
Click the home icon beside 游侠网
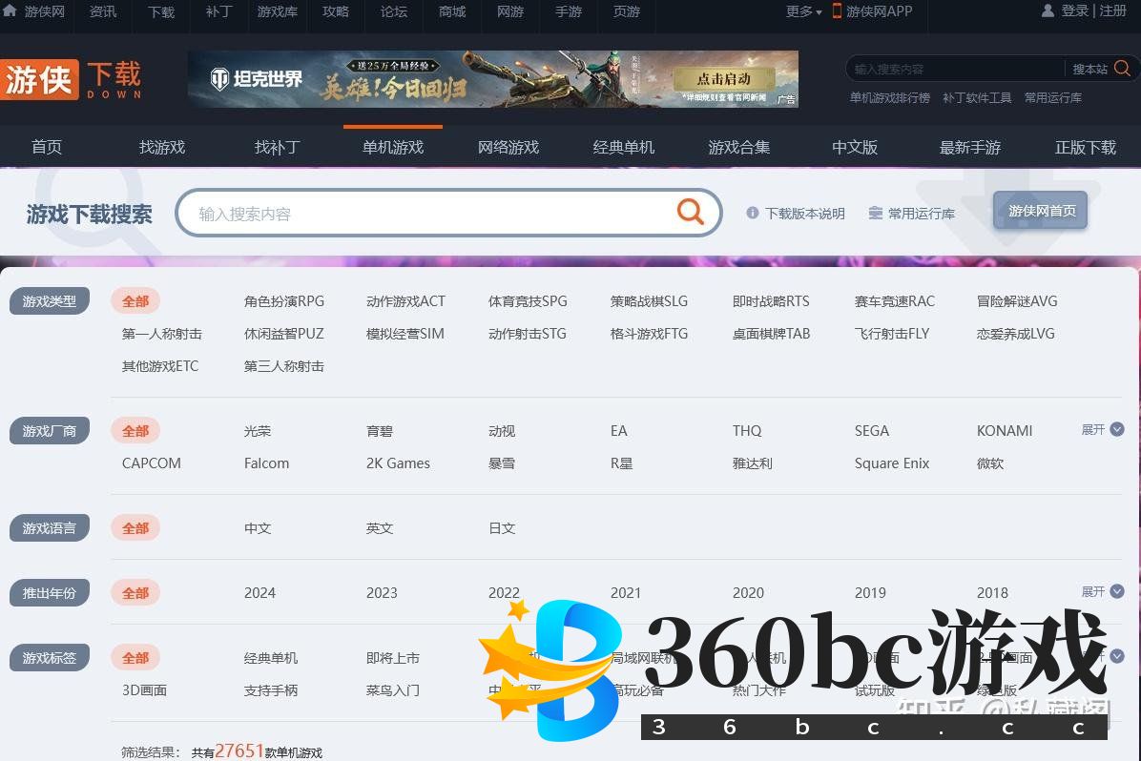pyautogui.click(x=10, y=10)
